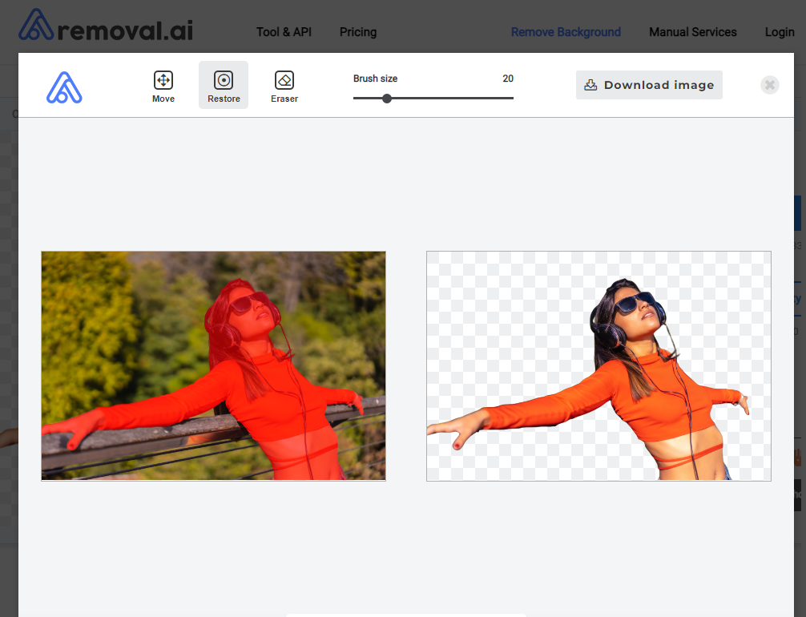Click the Brush size label
Image resolution: width=806 pixels, height=617 pixels.
[x=375, y=79]
